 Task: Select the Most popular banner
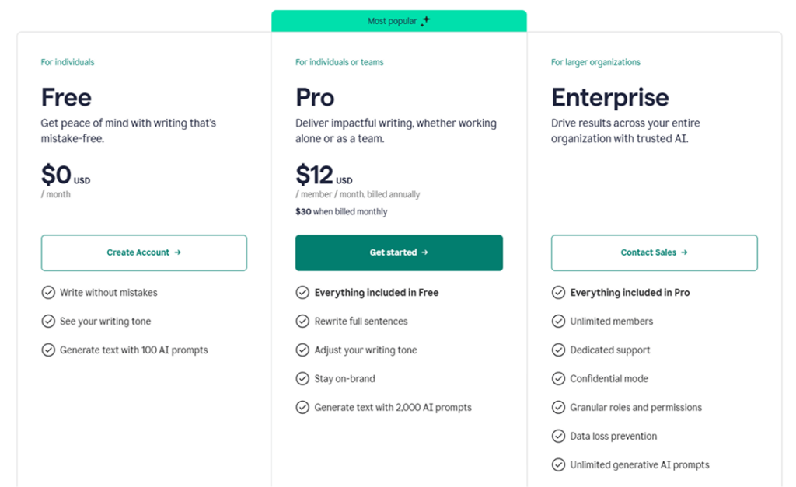pyautogui.click(x=398, y=21)
